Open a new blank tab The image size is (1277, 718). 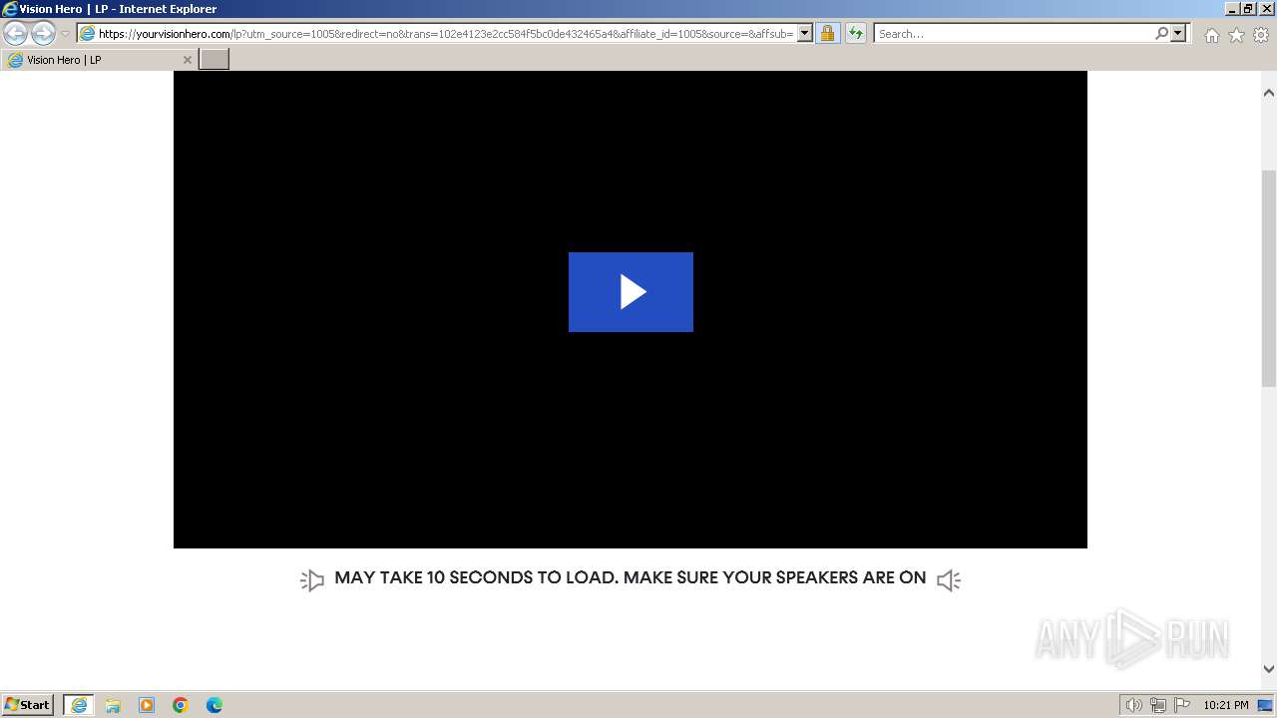pos(214,60)
